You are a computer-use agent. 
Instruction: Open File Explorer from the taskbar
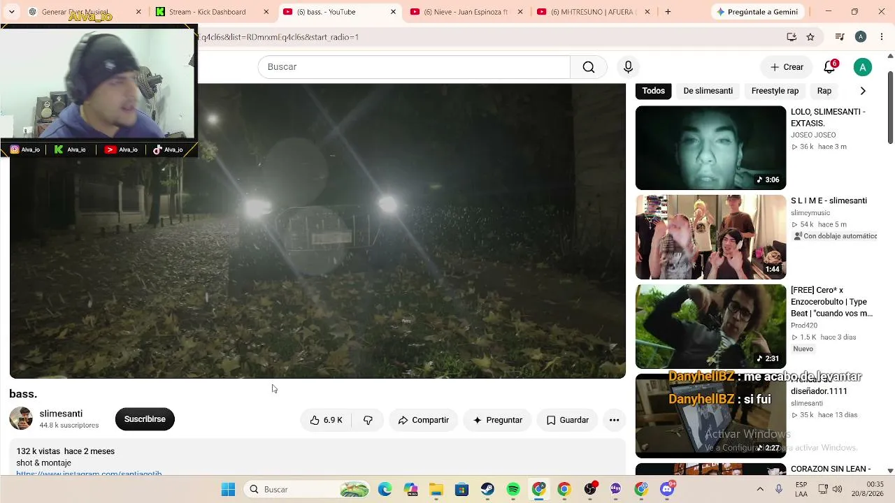436,490
